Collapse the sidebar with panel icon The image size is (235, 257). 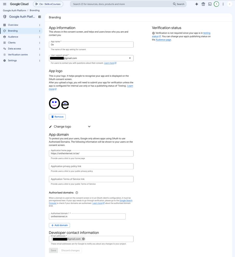40,17
